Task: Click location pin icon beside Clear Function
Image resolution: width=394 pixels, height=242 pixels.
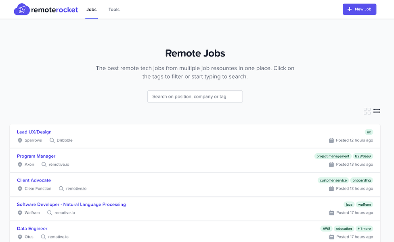Action: pyautogui.click(x=20, y=188)
